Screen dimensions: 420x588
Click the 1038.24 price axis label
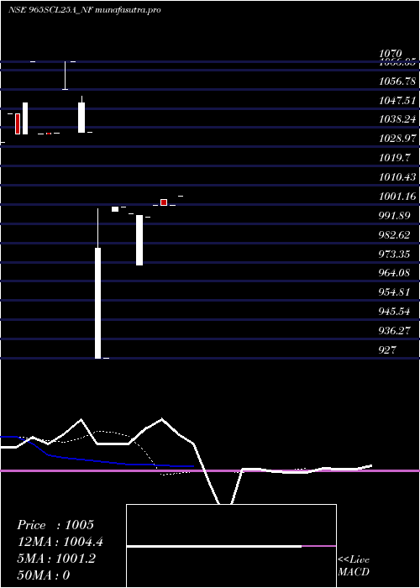[397, 119]
